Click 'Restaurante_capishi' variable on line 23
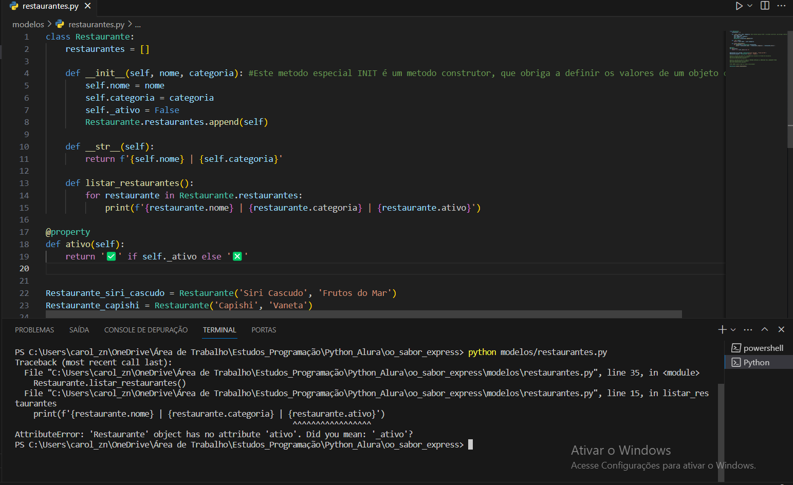The image size is (793, 485). [x=93, y=305]
